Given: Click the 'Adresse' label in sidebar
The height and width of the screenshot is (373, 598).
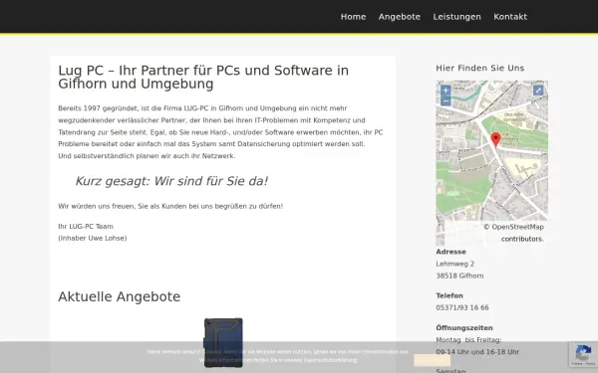Looking at the screenshot, I should coord(450,252).
